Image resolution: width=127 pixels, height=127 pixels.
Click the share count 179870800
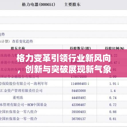pos(79,77)
